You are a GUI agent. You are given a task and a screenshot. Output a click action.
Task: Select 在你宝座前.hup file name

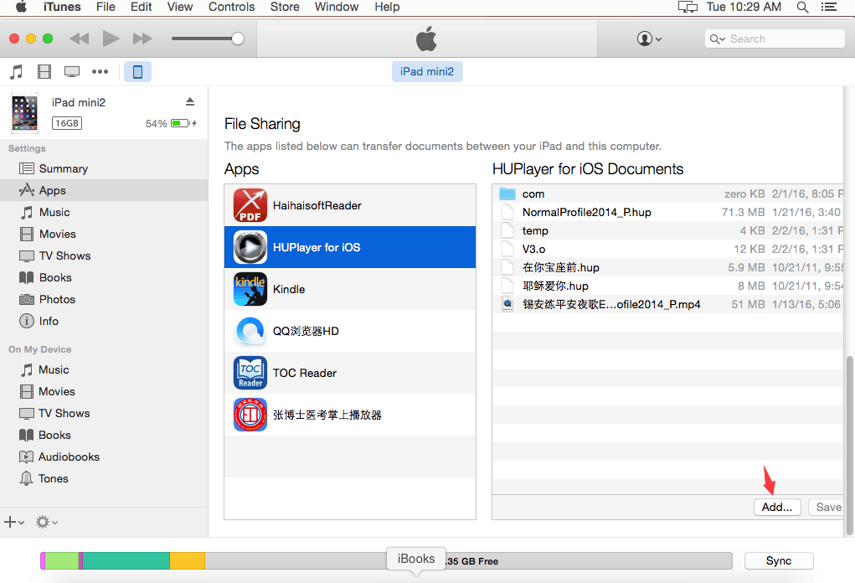561,268
